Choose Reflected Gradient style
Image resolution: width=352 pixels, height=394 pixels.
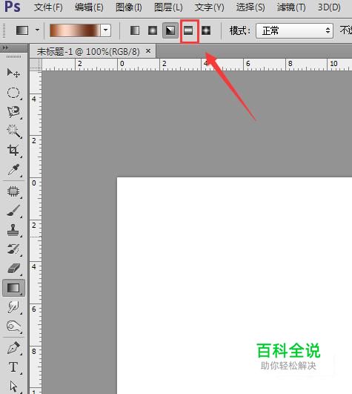pyautogui.click(x=188, y=30)
